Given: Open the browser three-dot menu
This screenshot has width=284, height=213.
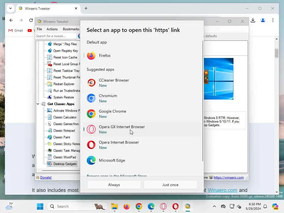Looking at the screenshot, I should tap(273, 20).
